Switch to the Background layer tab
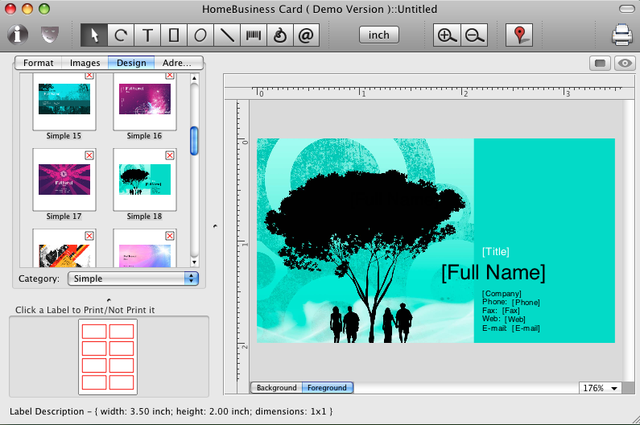The width and height of the screenshot is (640, 425). (277, 388)
